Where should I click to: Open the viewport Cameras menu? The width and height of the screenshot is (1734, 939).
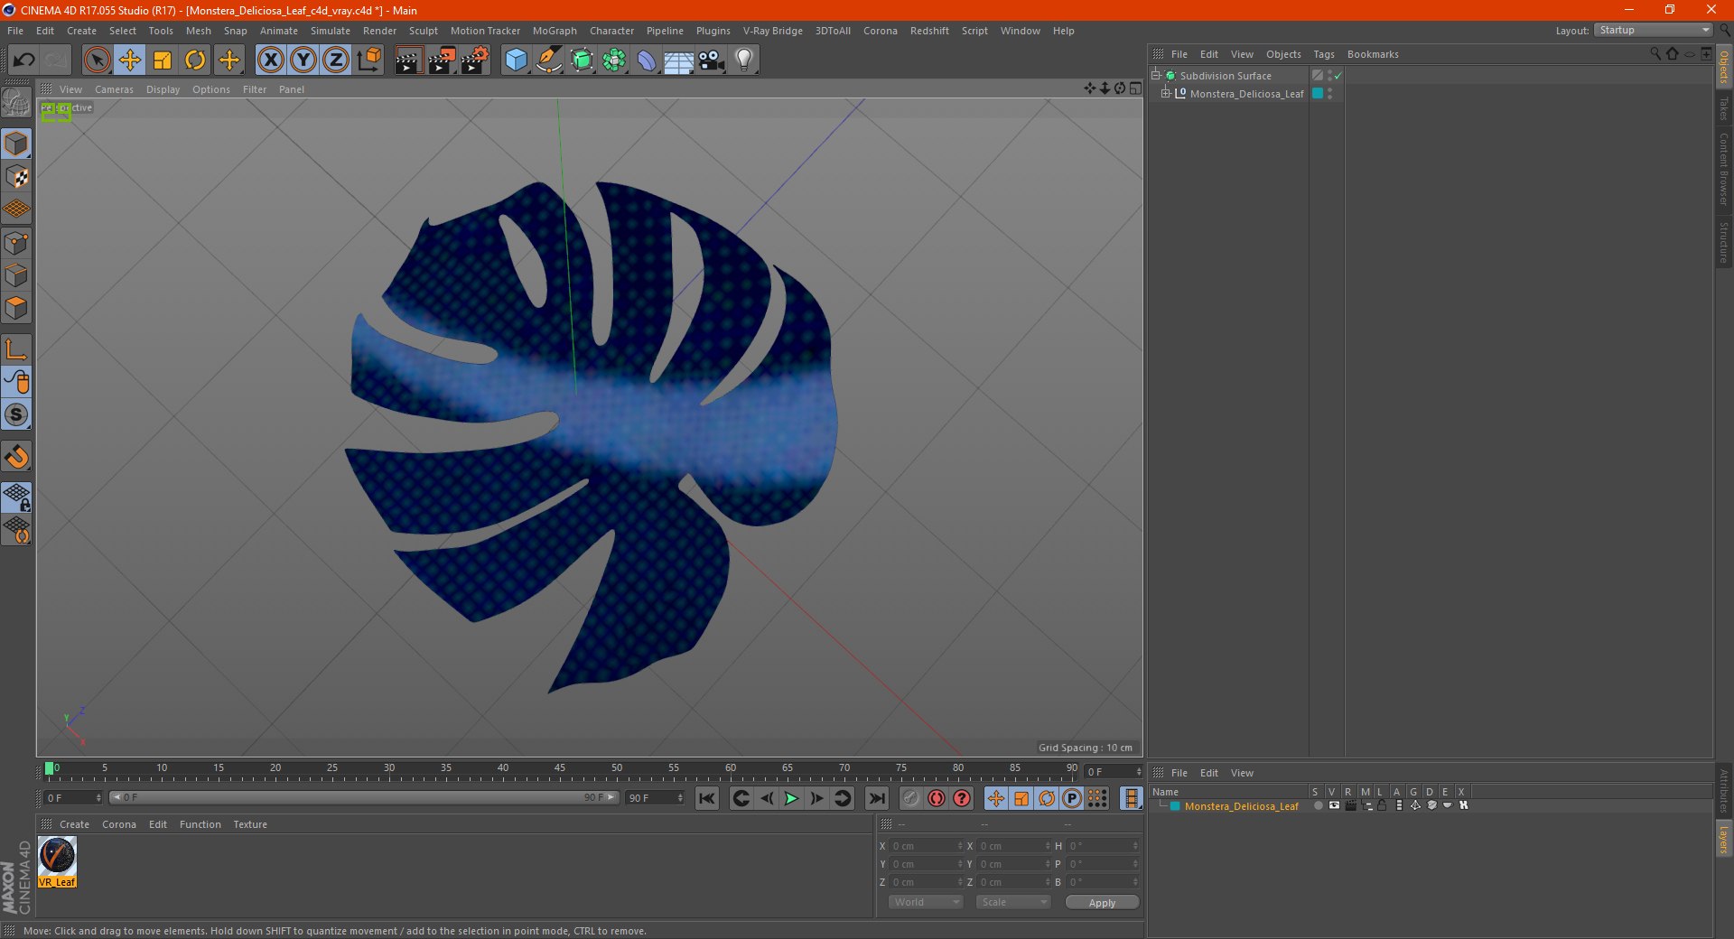[114, 89]
